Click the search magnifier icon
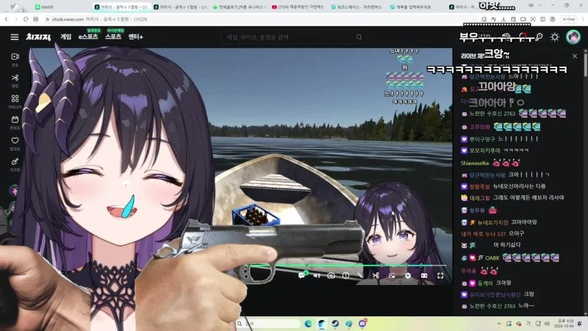The width and height of the screenshot is (588, 331). [359, 37]
